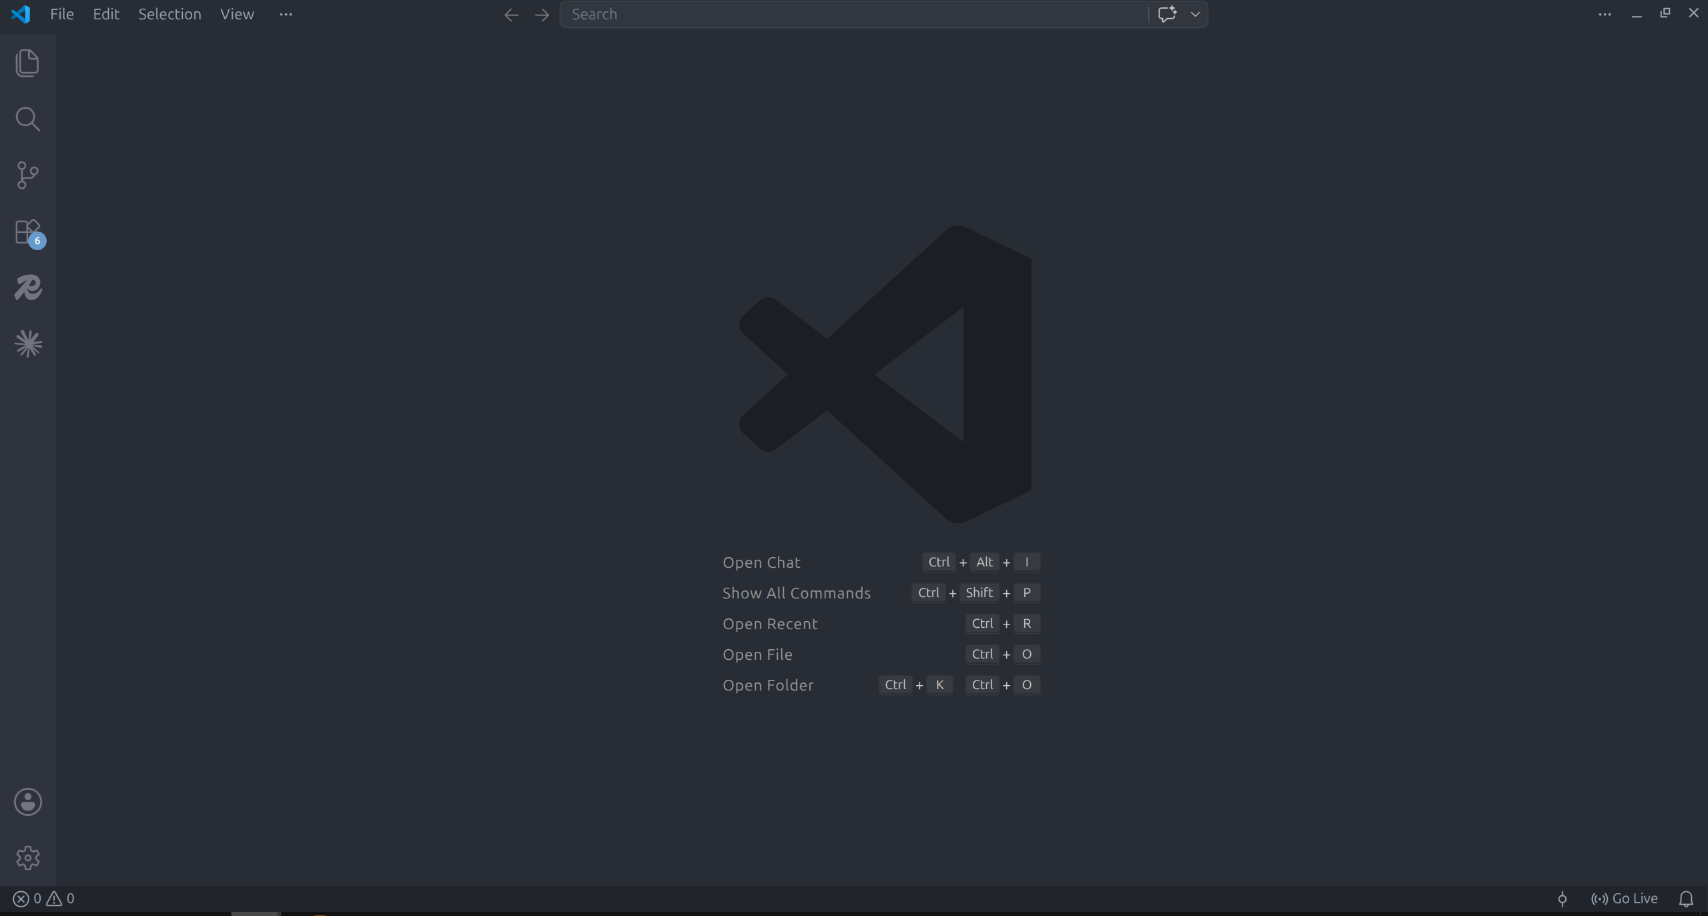Go back with the left arrow
The height and width of the screenshot is (916, 1708).
511,15
